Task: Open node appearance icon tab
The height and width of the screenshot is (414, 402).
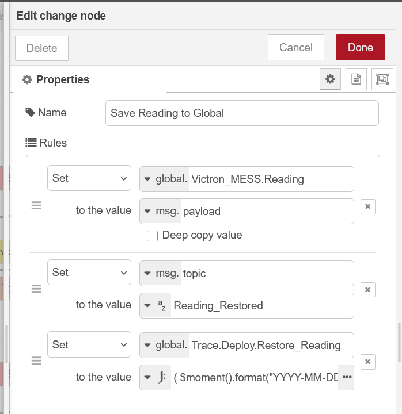Action: (382, 79)
